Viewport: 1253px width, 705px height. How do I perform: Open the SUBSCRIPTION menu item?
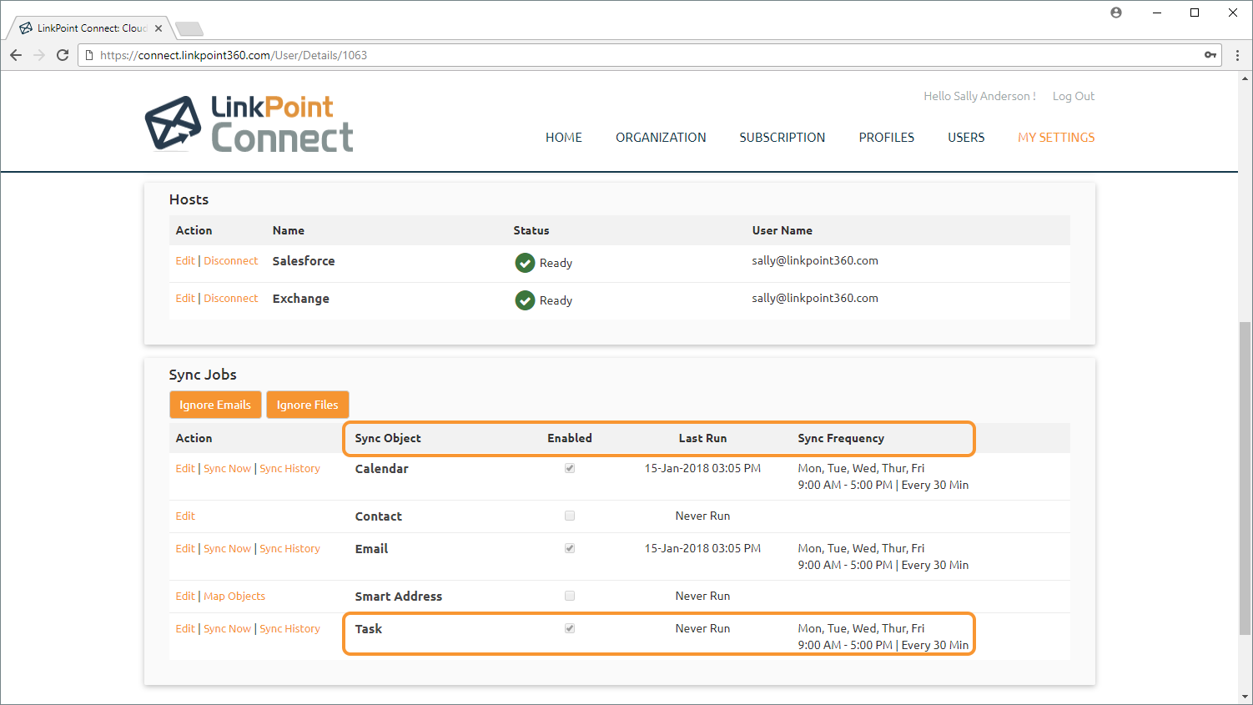click(x=782, y=138)
